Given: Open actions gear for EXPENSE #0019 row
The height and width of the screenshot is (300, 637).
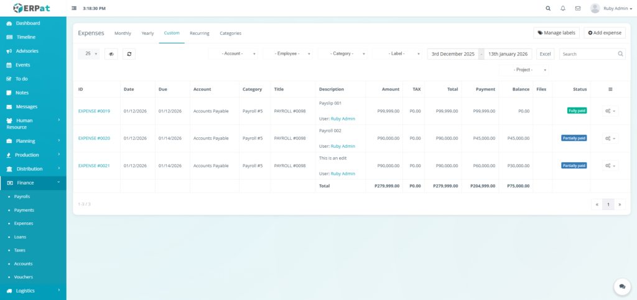Looking at the screenshot, I should (611, 111).
